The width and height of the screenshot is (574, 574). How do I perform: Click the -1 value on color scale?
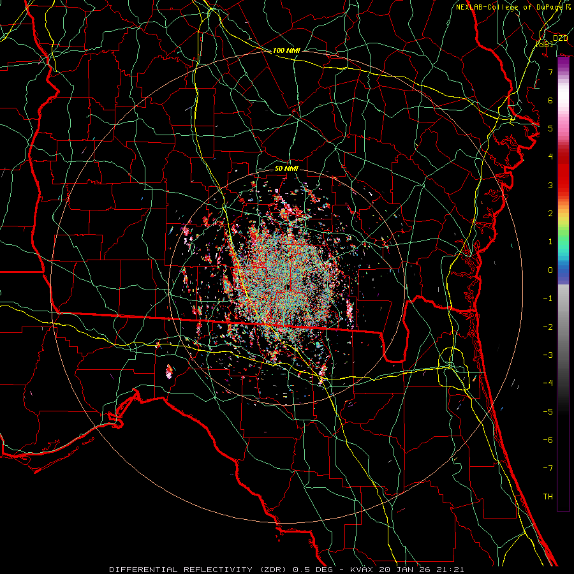[x=548, y=298]
